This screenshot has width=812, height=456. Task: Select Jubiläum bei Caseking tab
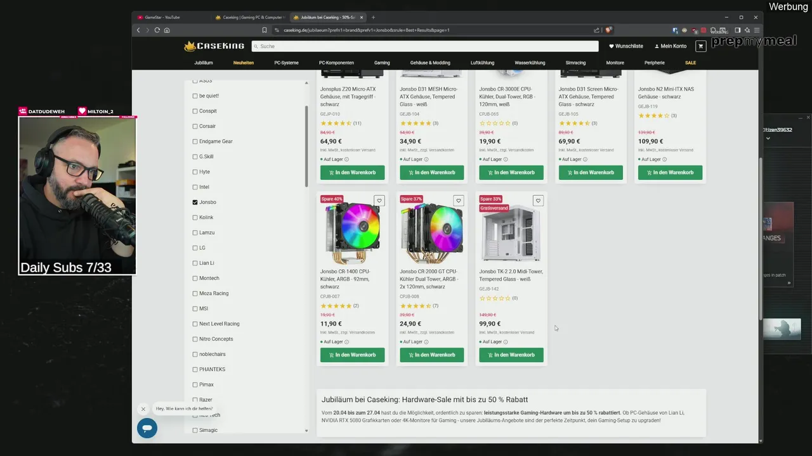click(327, 17)
